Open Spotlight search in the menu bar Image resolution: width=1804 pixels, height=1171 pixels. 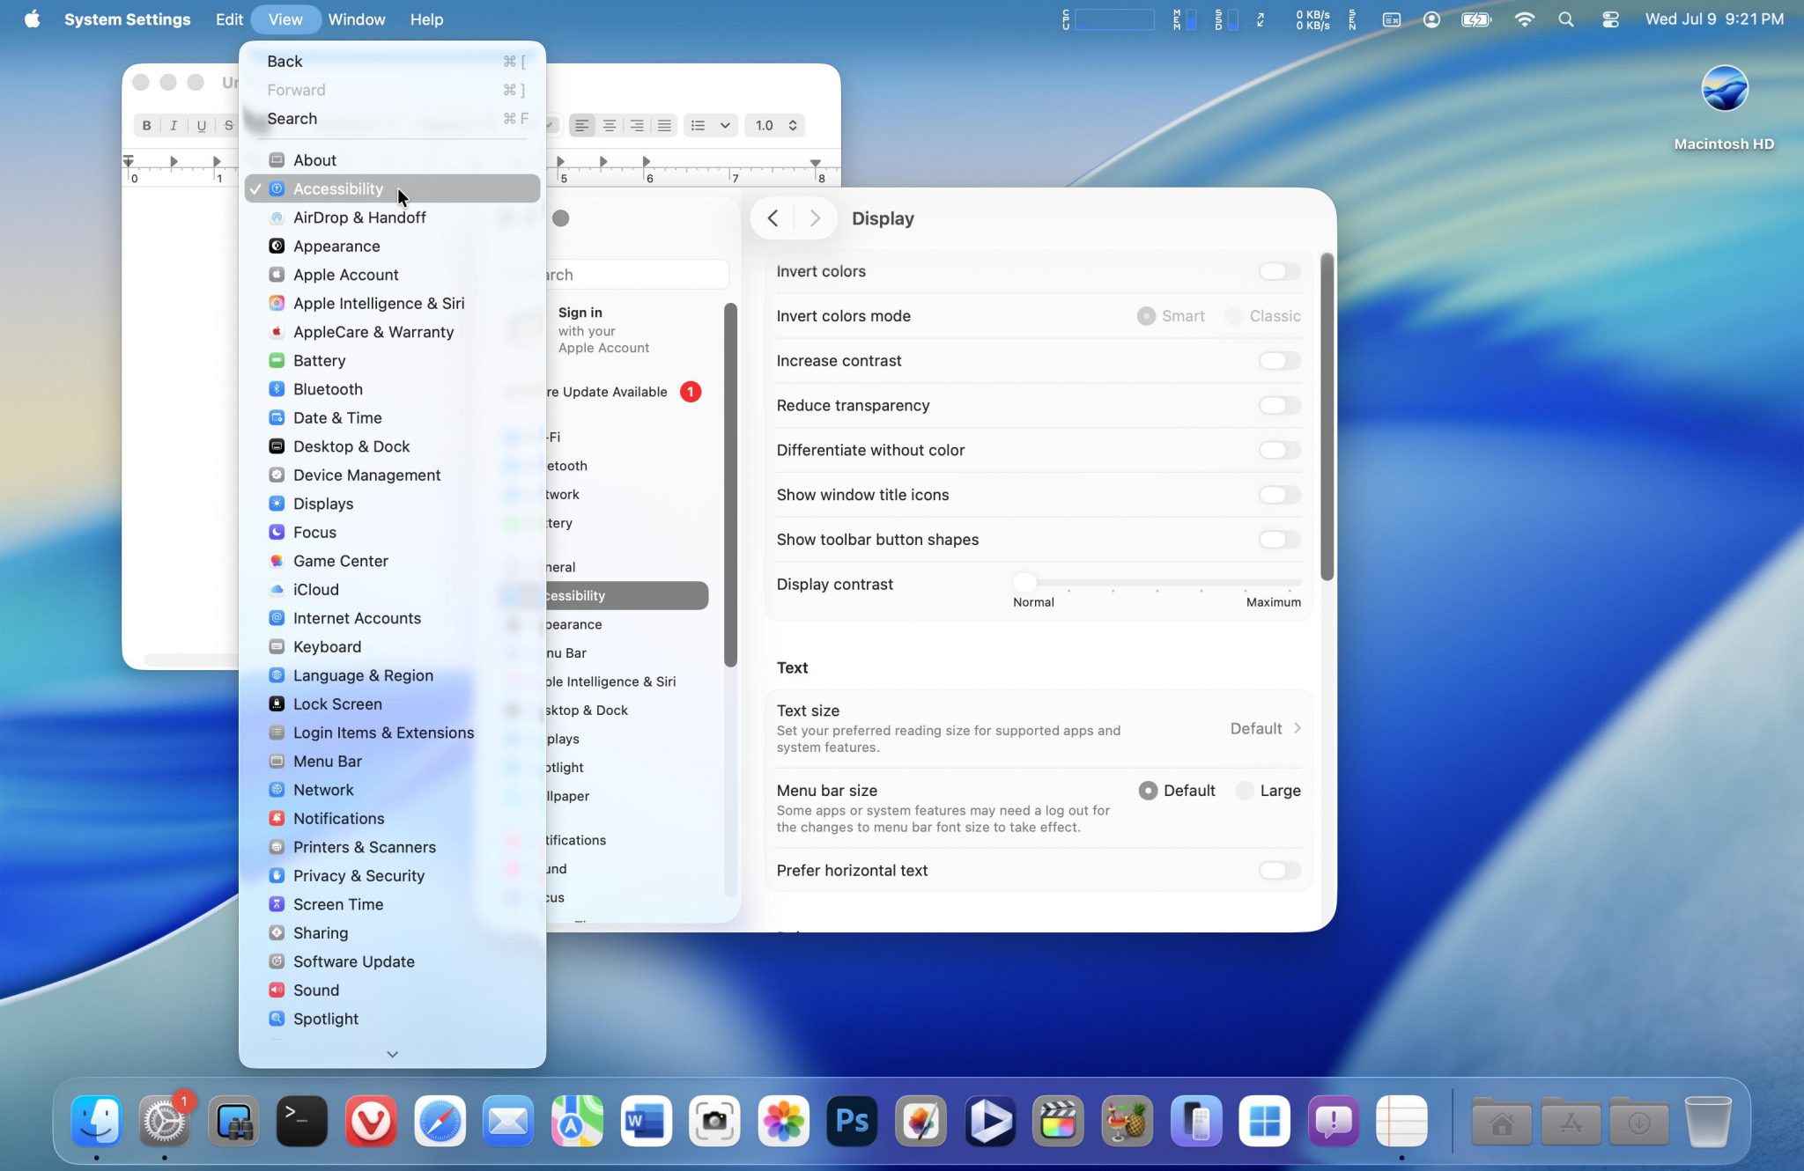pyautogui.click(x=1565, y=19)
